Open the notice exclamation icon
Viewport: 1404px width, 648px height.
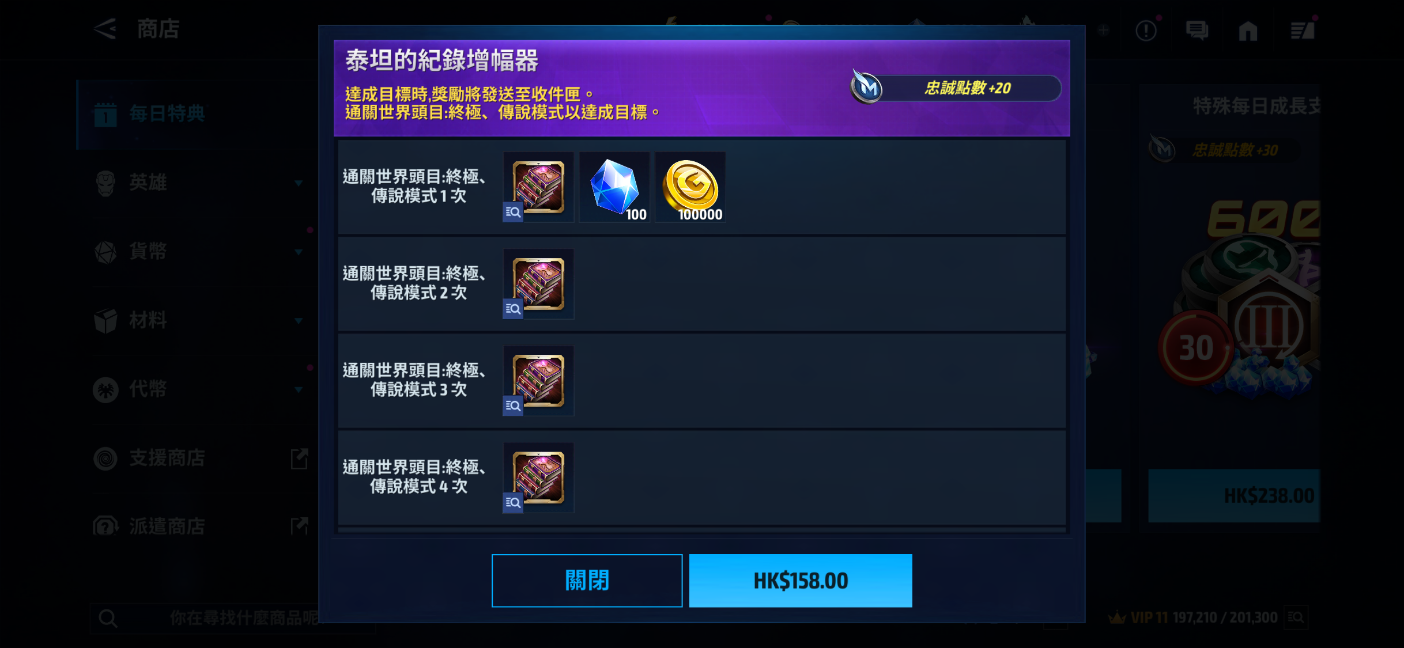pos(1146,31)
